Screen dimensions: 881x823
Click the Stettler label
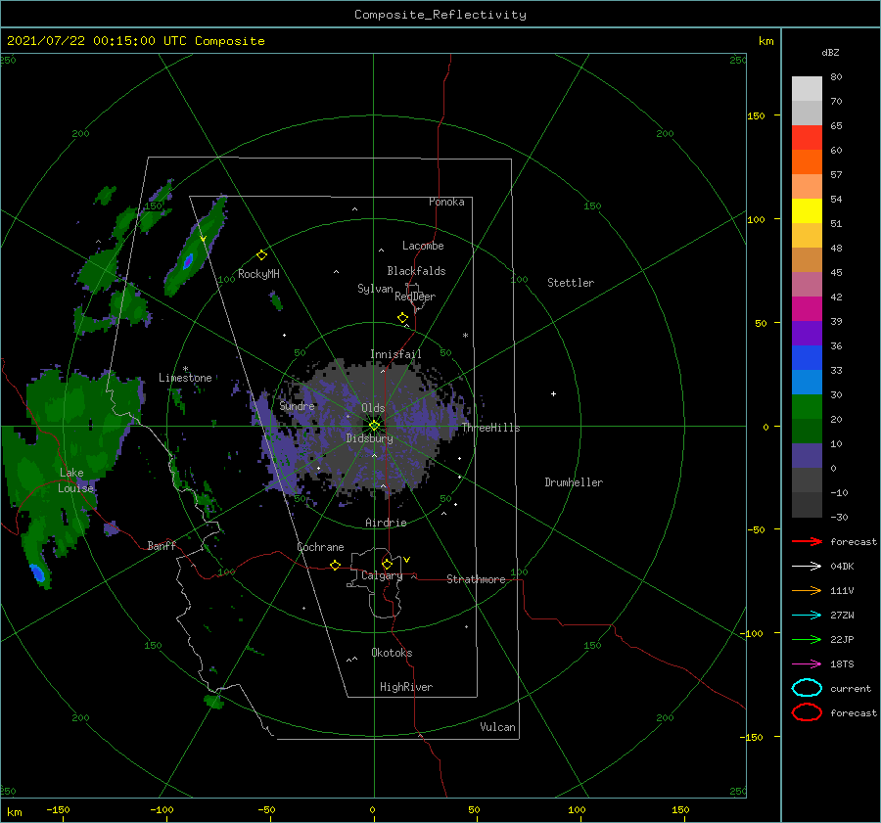(571, 283)
